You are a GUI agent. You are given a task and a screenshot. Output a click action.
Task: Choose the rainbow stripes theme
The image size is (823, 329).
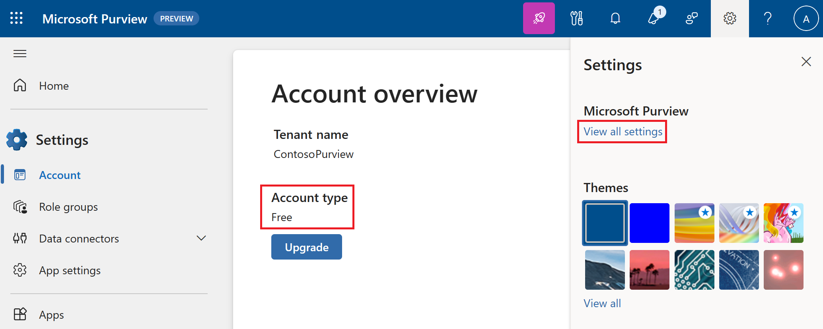[x=694, y=223]
